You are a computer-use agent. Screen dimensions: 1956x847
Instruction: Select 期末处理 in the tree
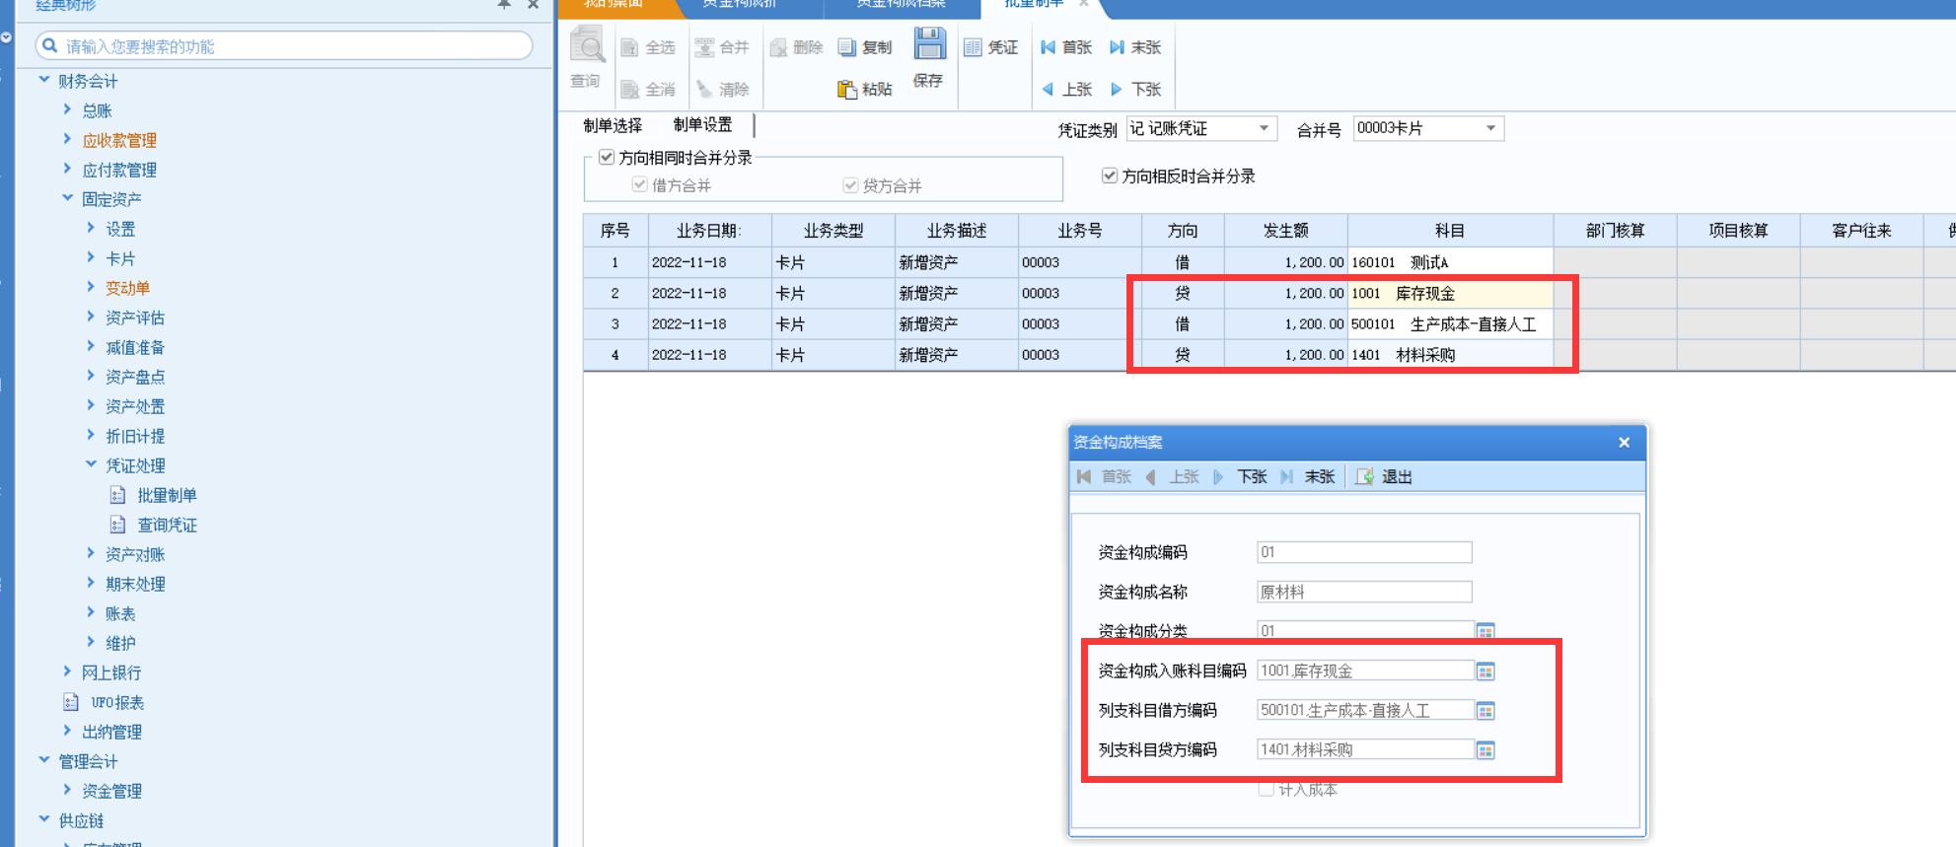point(135,584)
